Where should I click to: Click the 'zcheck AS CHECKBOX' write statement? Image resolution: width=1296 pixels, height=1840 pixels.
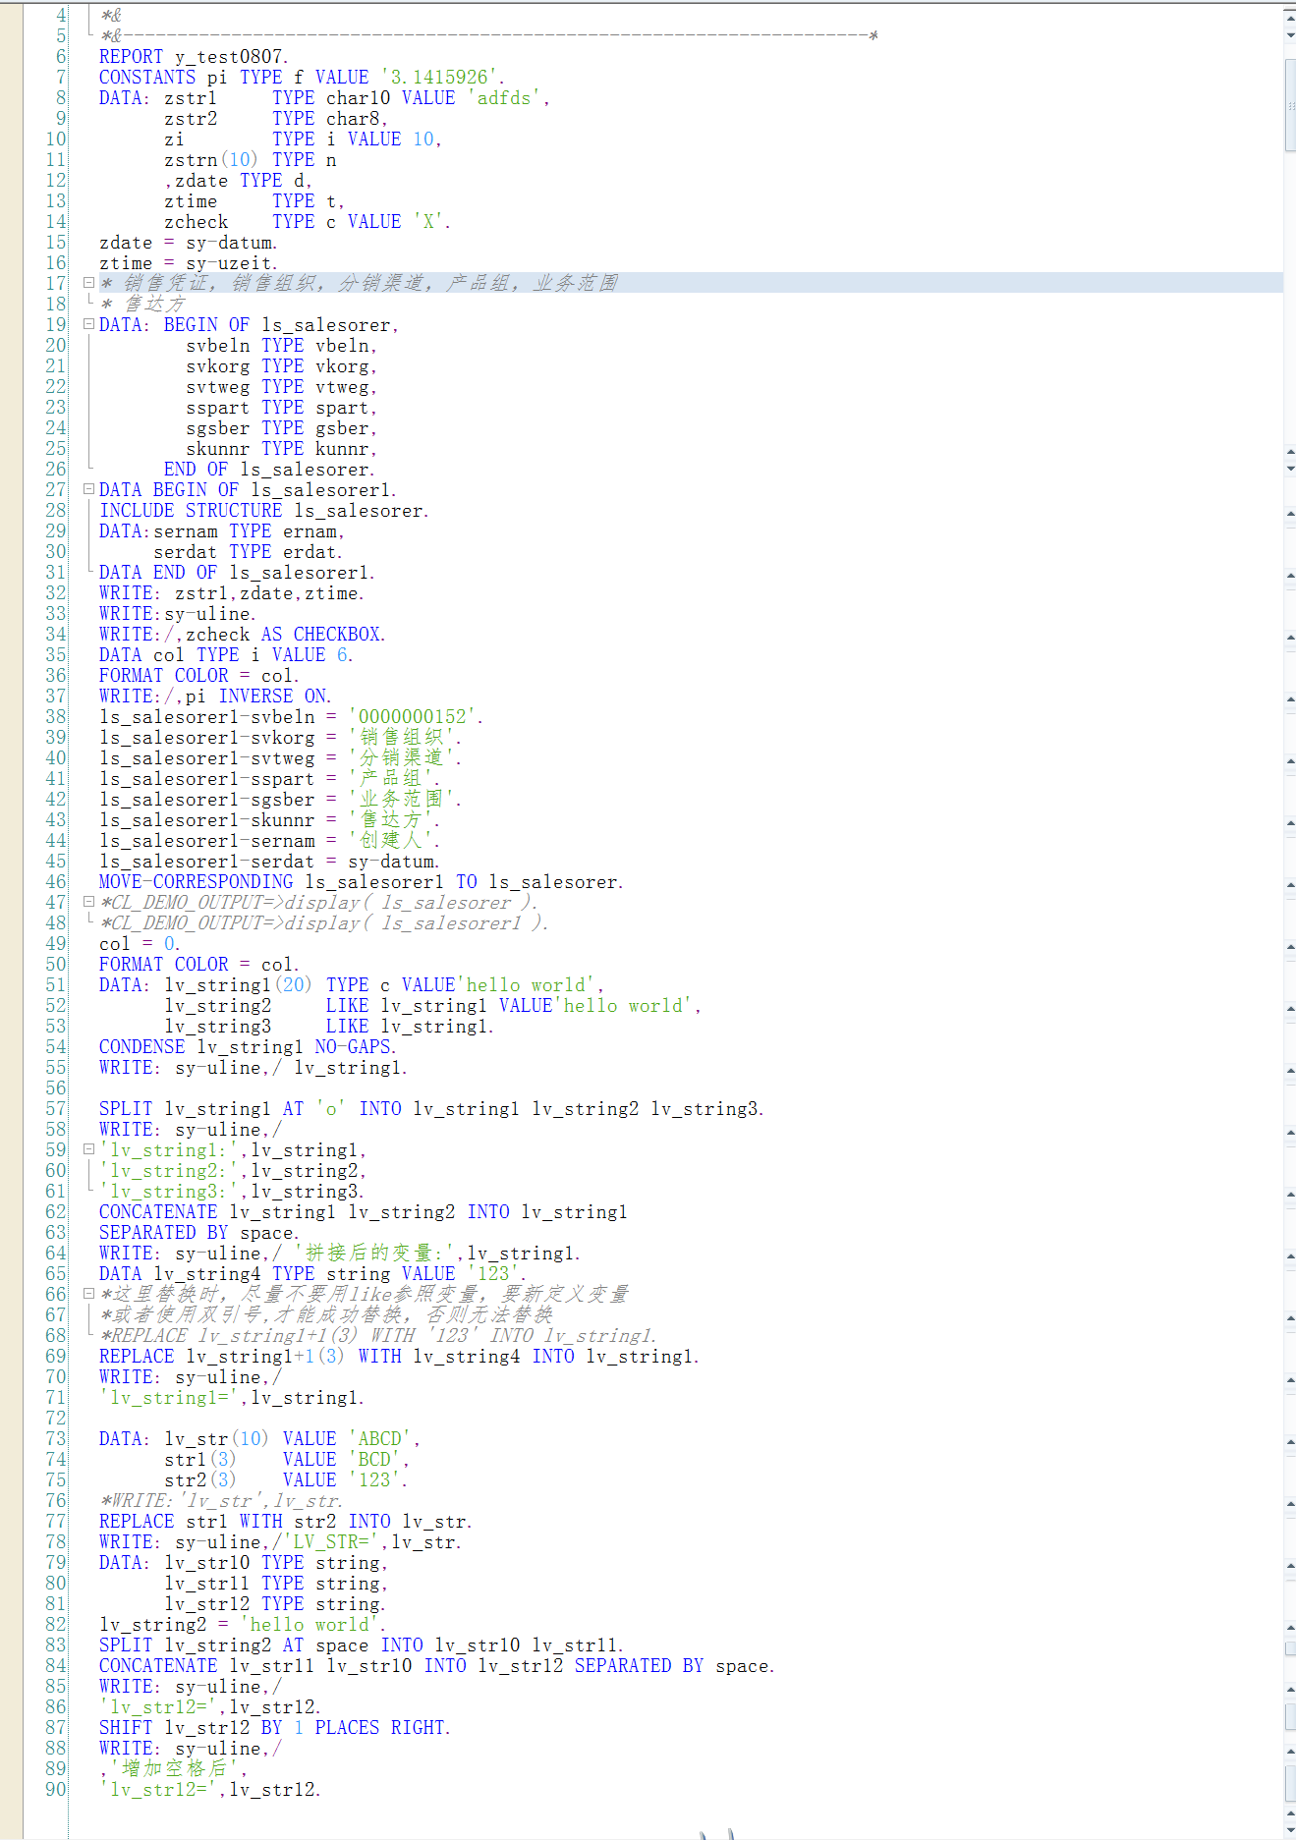(243, 635)
